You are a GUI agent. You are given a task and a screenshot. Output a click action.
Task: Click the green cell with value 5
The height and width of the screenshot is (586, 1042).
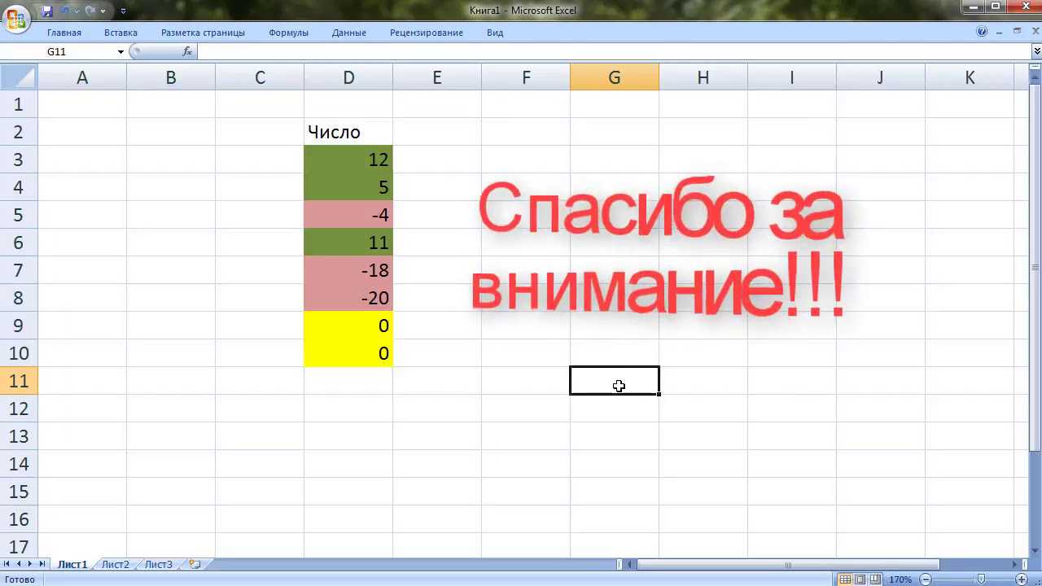click(348, 187)
